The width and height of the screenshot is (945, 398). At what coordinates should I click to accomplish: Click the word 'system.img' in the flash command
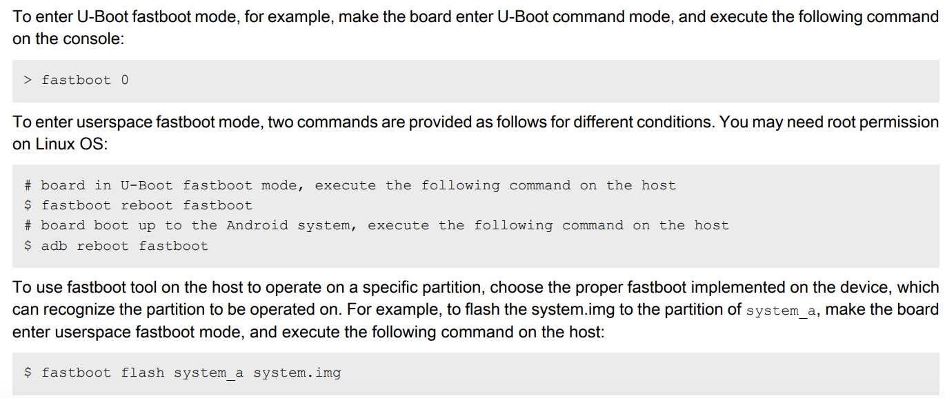297,373
